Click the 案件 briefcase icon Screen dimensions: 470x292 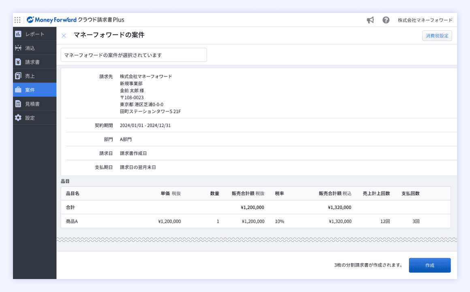(18, 90)
